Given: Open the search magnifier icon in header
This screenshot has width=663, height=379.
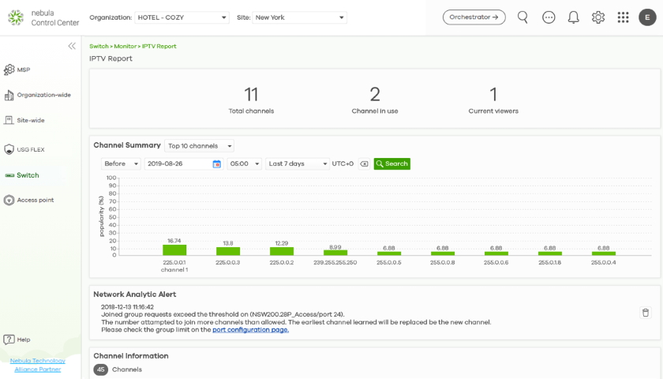Looking at the screenshot, I should click(x=523, y=17).
